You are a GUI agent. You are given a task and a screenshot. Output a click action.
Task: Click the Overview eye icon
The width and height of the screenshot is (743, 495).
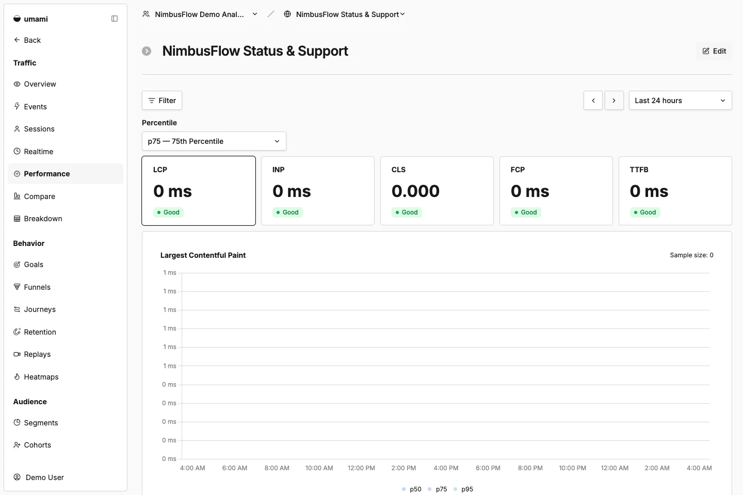tap(17, 84)
